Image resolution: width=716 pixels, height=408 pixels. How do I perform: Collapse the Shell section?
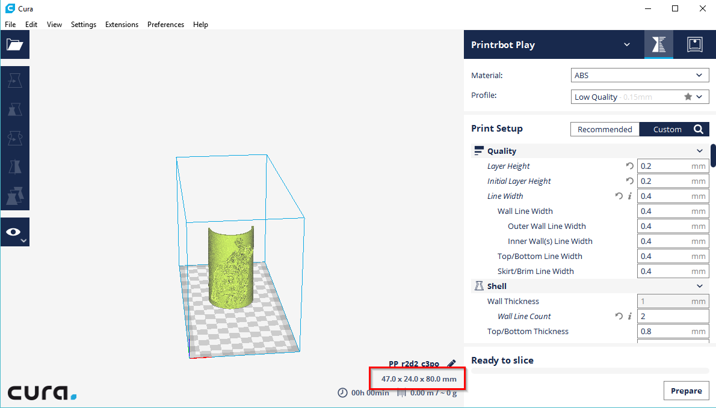click(x=700, y=286)
